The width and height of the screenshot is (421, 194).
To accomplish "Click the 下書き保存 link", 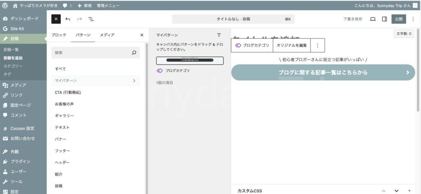I will click(353, 19).
